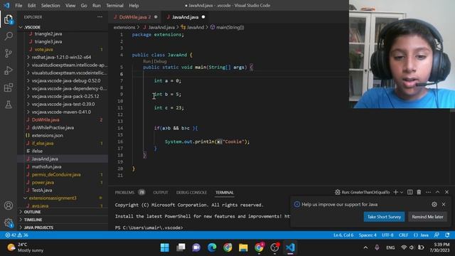
Task: Click Run code lens above main
Action: 147,62
